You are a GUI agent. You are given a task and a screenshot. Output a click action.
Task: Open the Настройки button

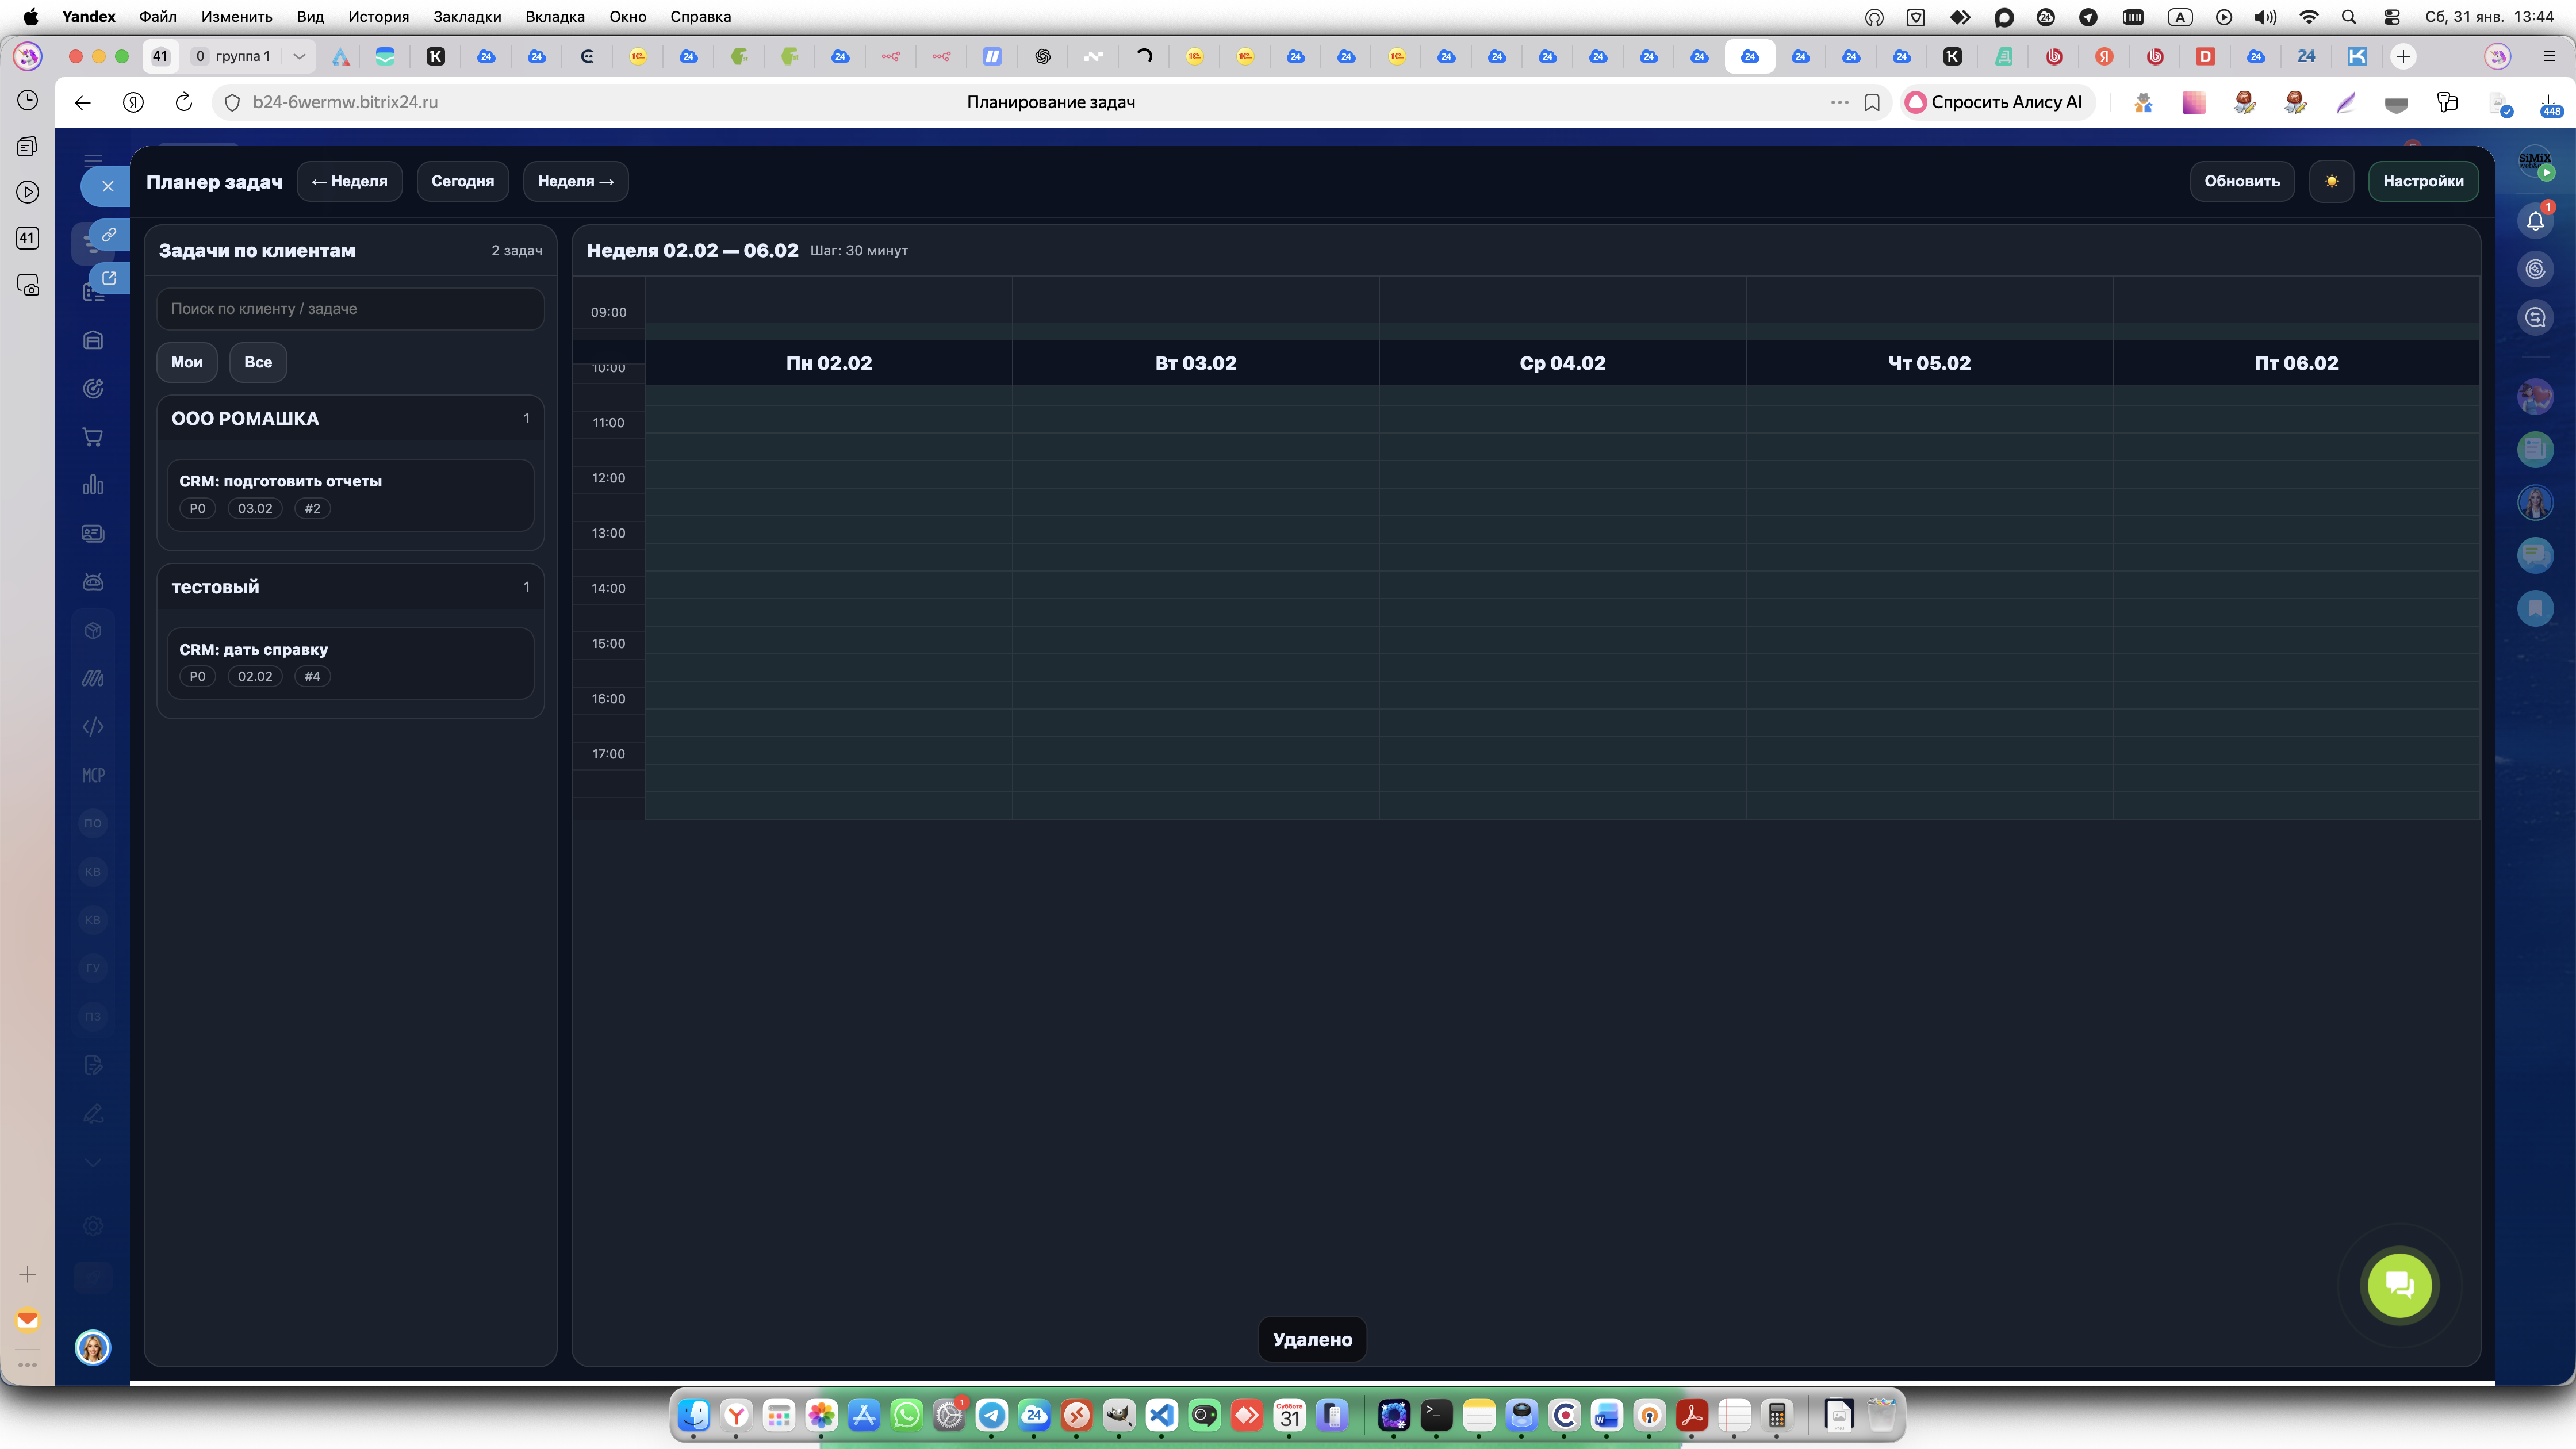tap(2423, 181)
